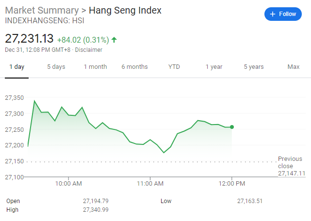This screenshot has width=311, height=221.
Task: Show the 5 years chart range
Action: pyautogui.click(x=254, y=67)
